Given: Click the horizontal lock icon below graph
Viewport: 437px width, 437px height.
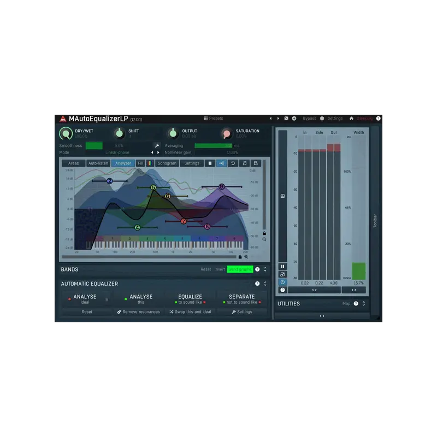Looking at the screenshot, I should (x=240, y=257).
